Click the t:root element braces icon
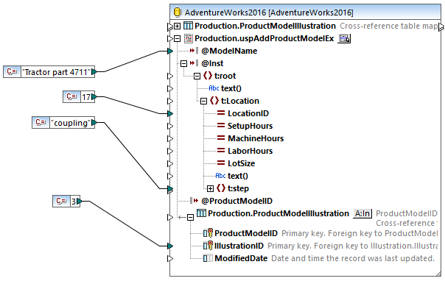This screenshot has width=445, height=281. (x=208, y=76)
